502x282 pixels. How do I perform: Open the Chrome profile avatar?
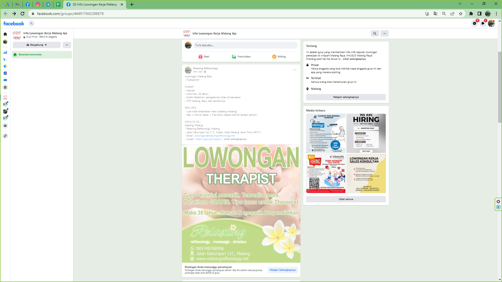(488, 14)
